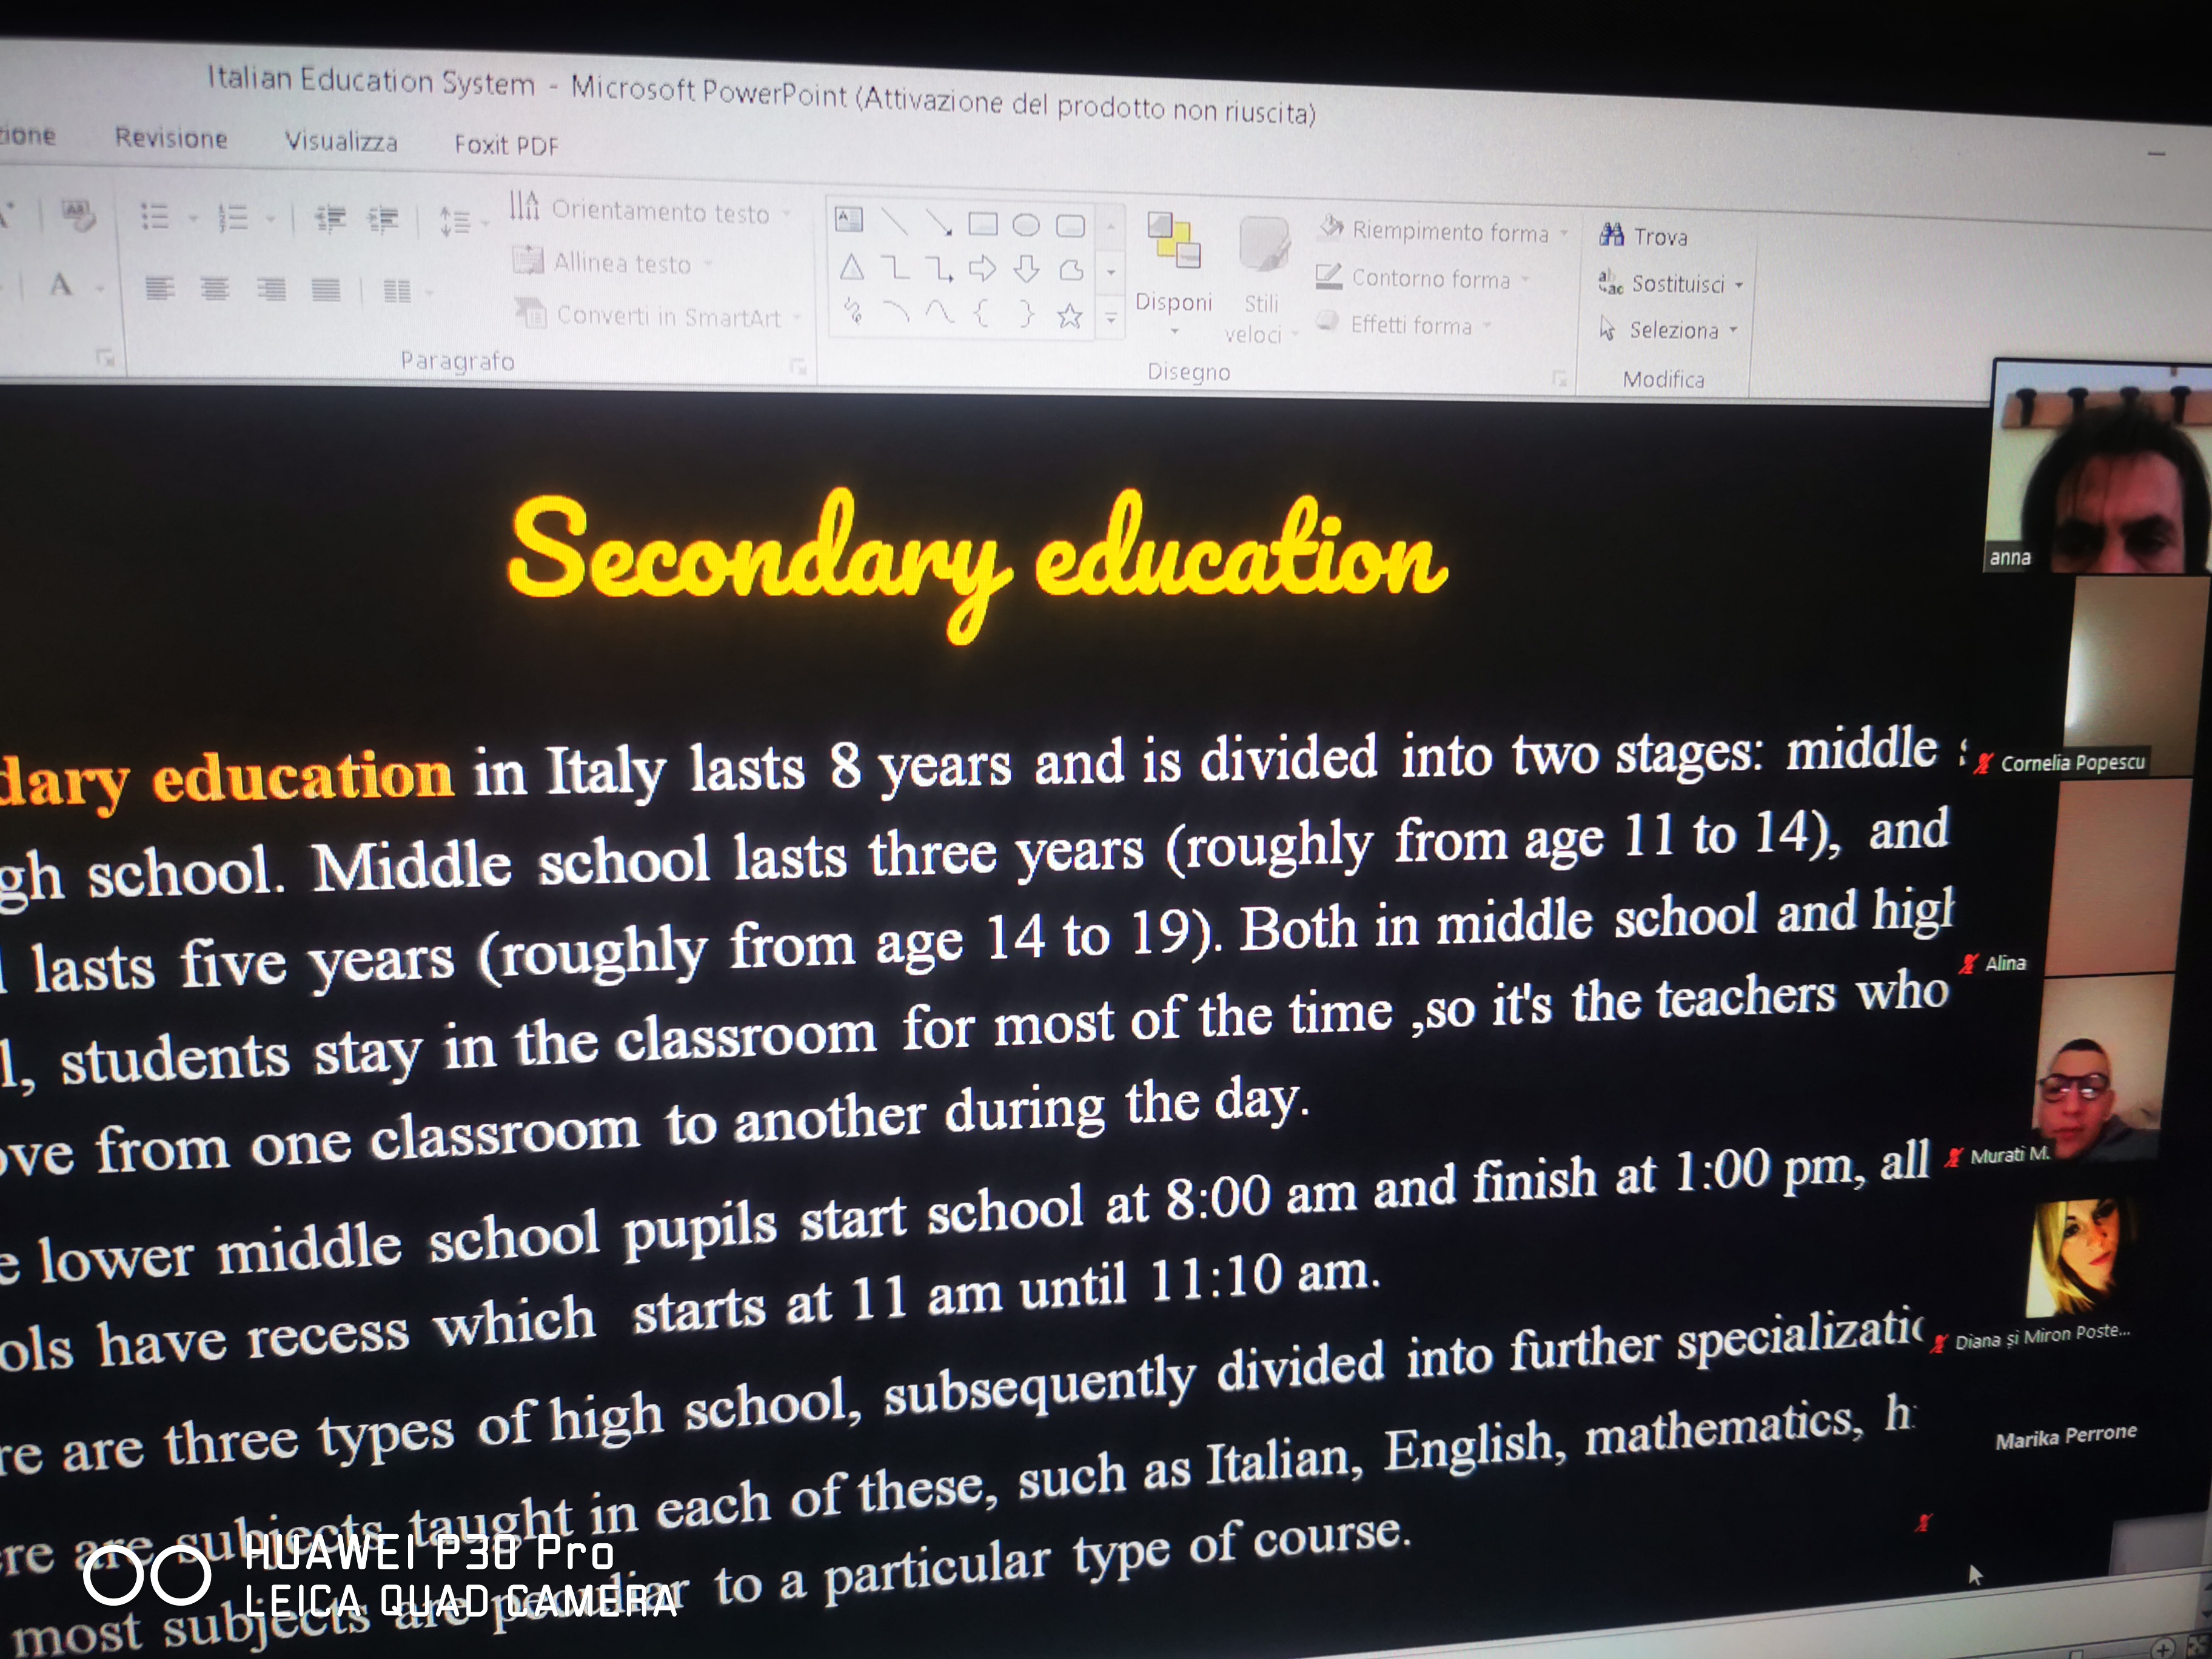The image size is (2212, 1659).
Task: Switch to the Visualizza tab
Action: tap(341, 142)
